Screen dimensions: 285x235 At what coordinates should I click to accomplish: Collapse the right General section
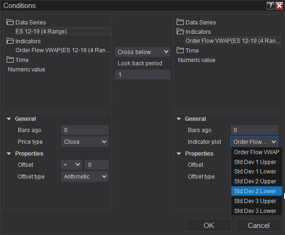(x=179, y=119)
